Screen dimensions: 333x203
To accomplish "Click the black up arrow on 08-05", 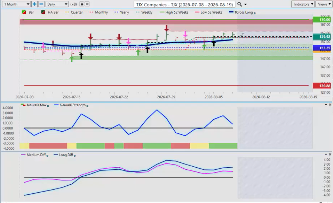I will coord(214,43).
